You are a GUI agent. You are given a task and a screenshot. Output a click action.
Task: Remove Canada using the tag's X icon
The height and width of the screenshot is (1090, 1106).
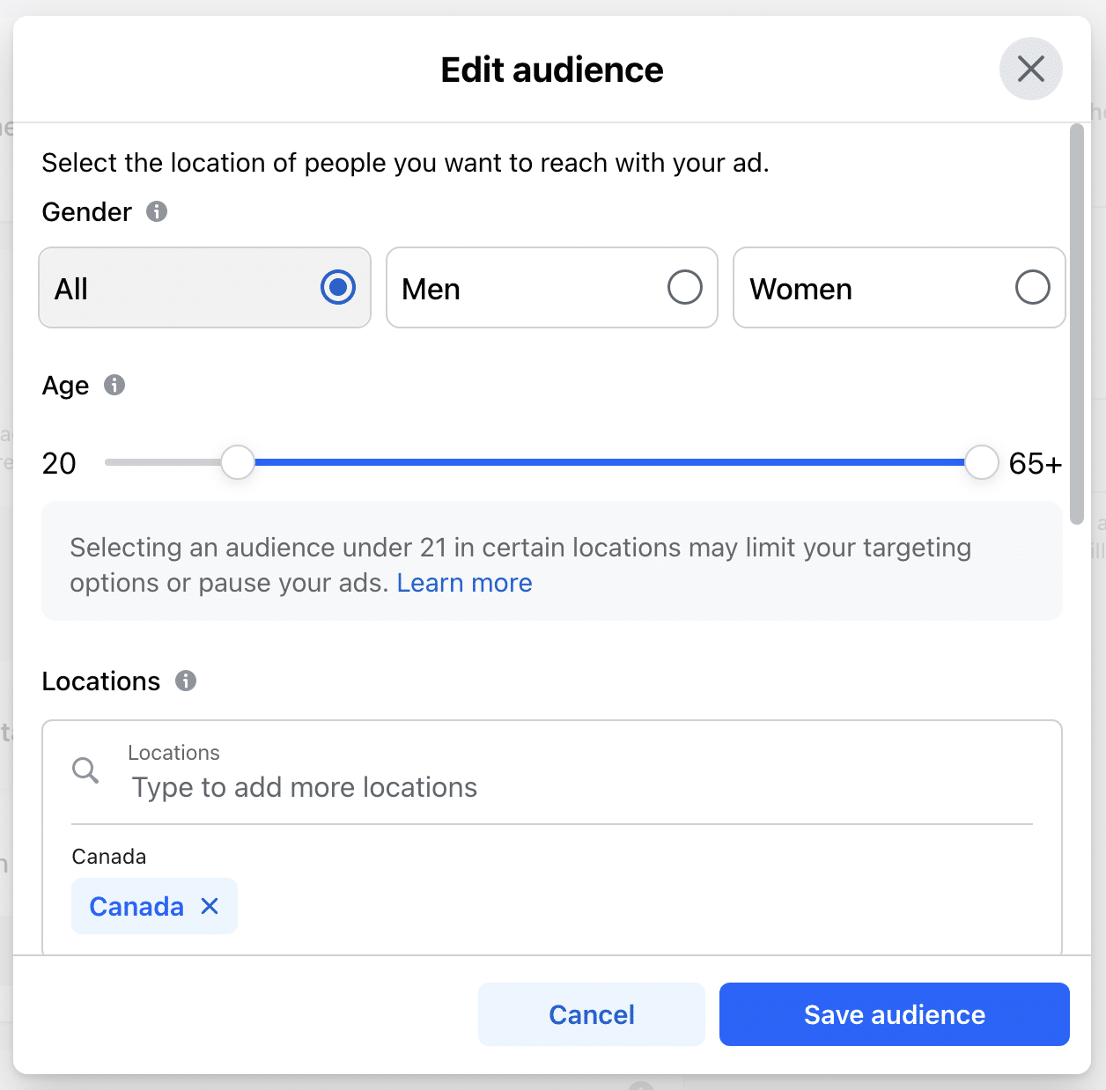point(210,905)
